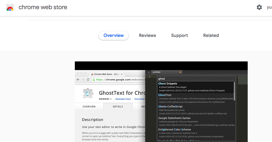Click the GhostText puzzle piece extension icon
Screen dimensions: 272x142
pyautogui.click(x=88, y=93)
